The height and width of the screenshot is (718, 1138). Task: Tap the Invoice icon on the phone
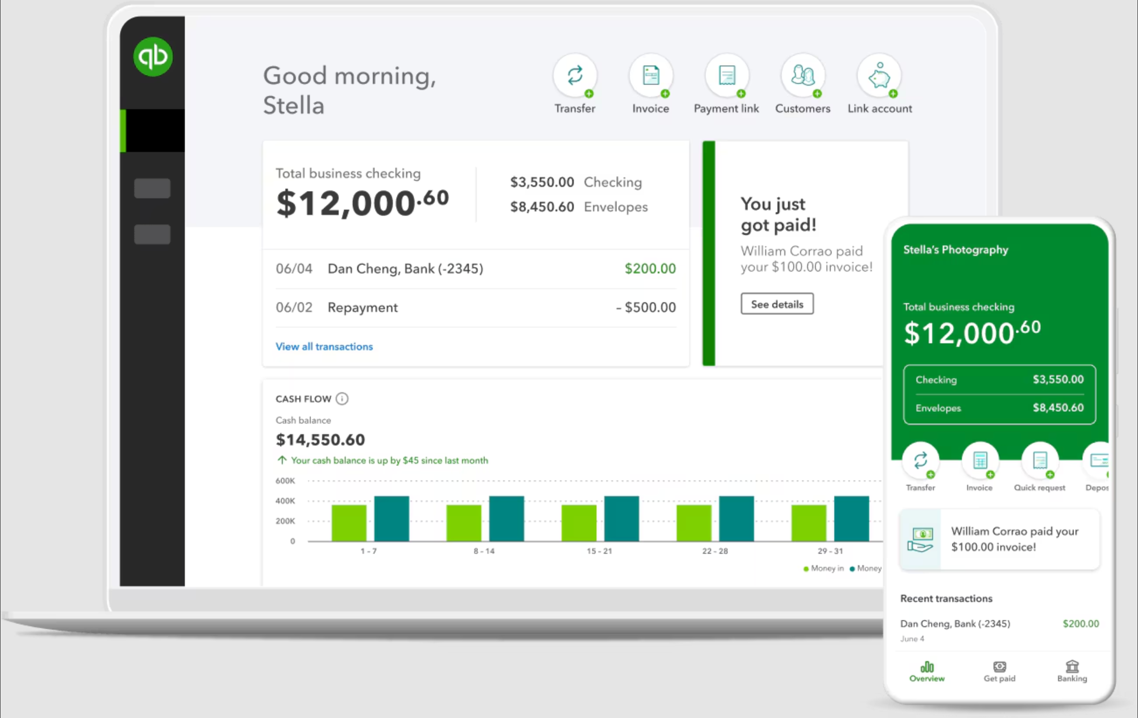980,461
